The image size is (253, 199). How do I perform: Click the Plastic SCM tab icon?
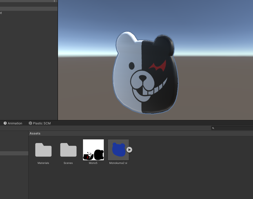[x=30, y=123]
